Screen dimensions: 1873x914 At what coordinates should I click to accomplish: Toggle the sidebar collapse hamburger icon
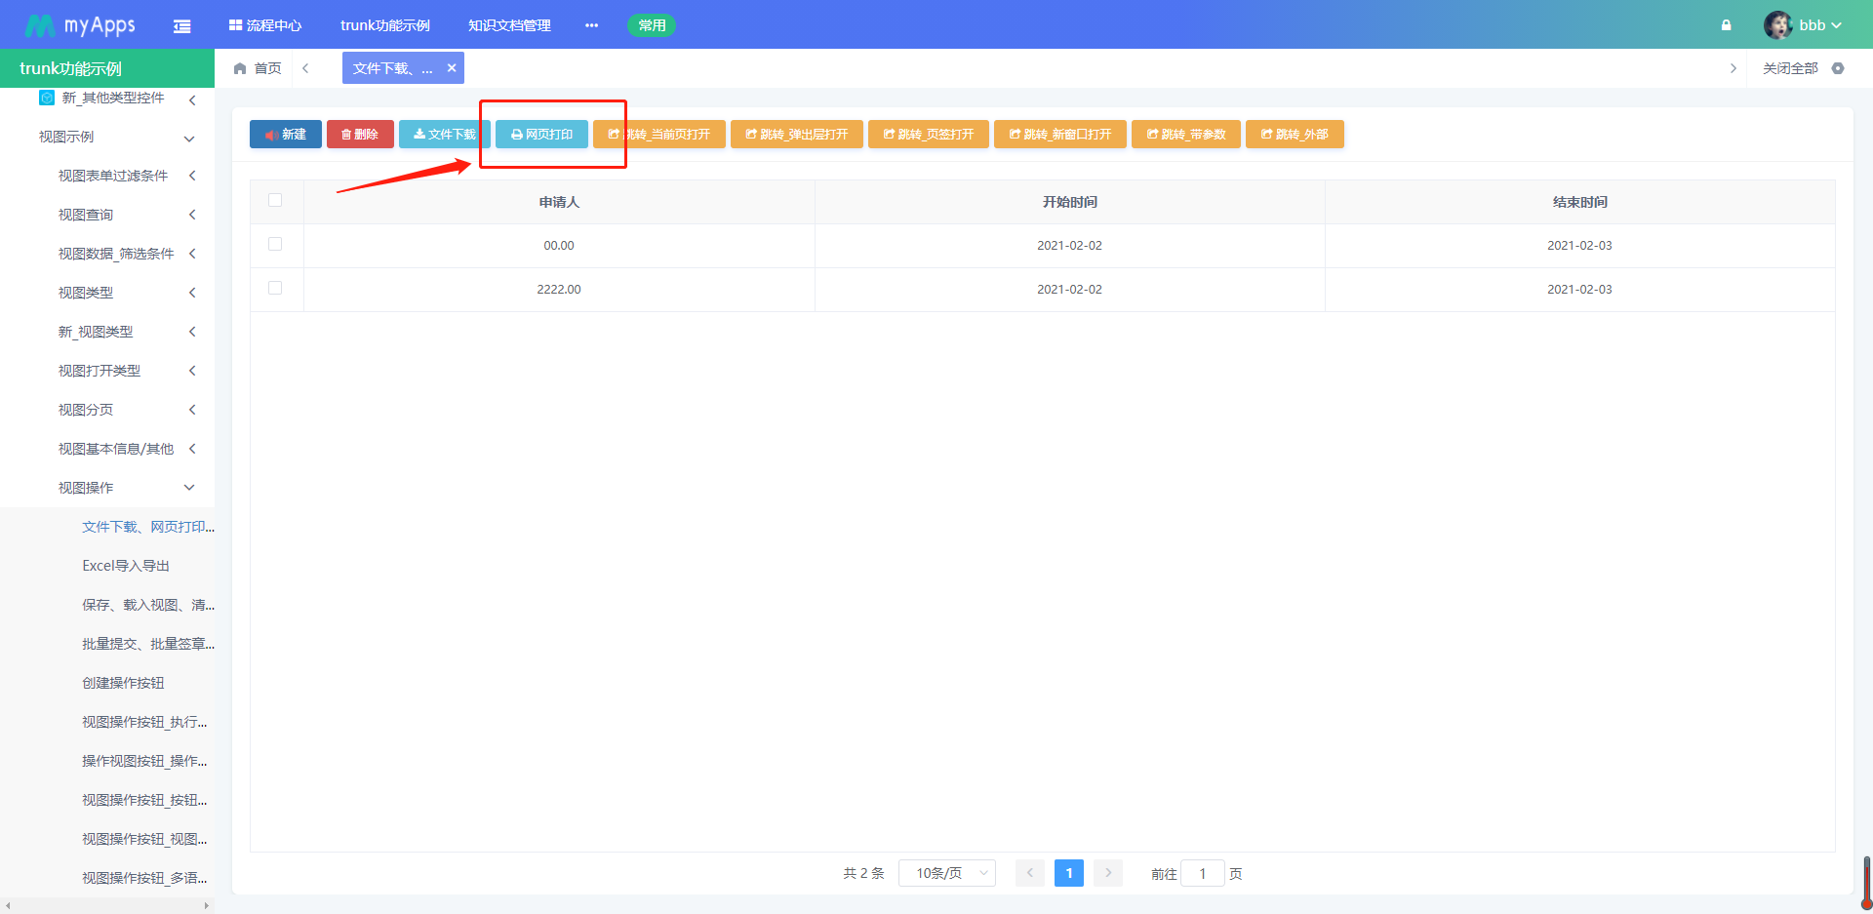click(181, 25)
